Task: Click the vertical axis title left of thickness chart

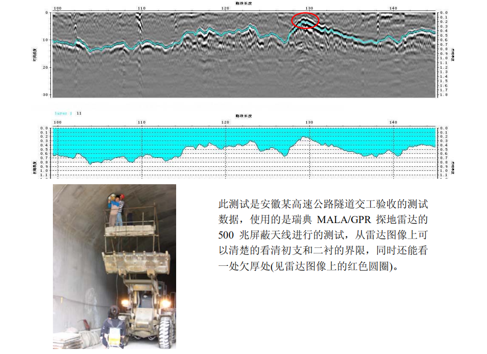Action: [x=34, y=167]
